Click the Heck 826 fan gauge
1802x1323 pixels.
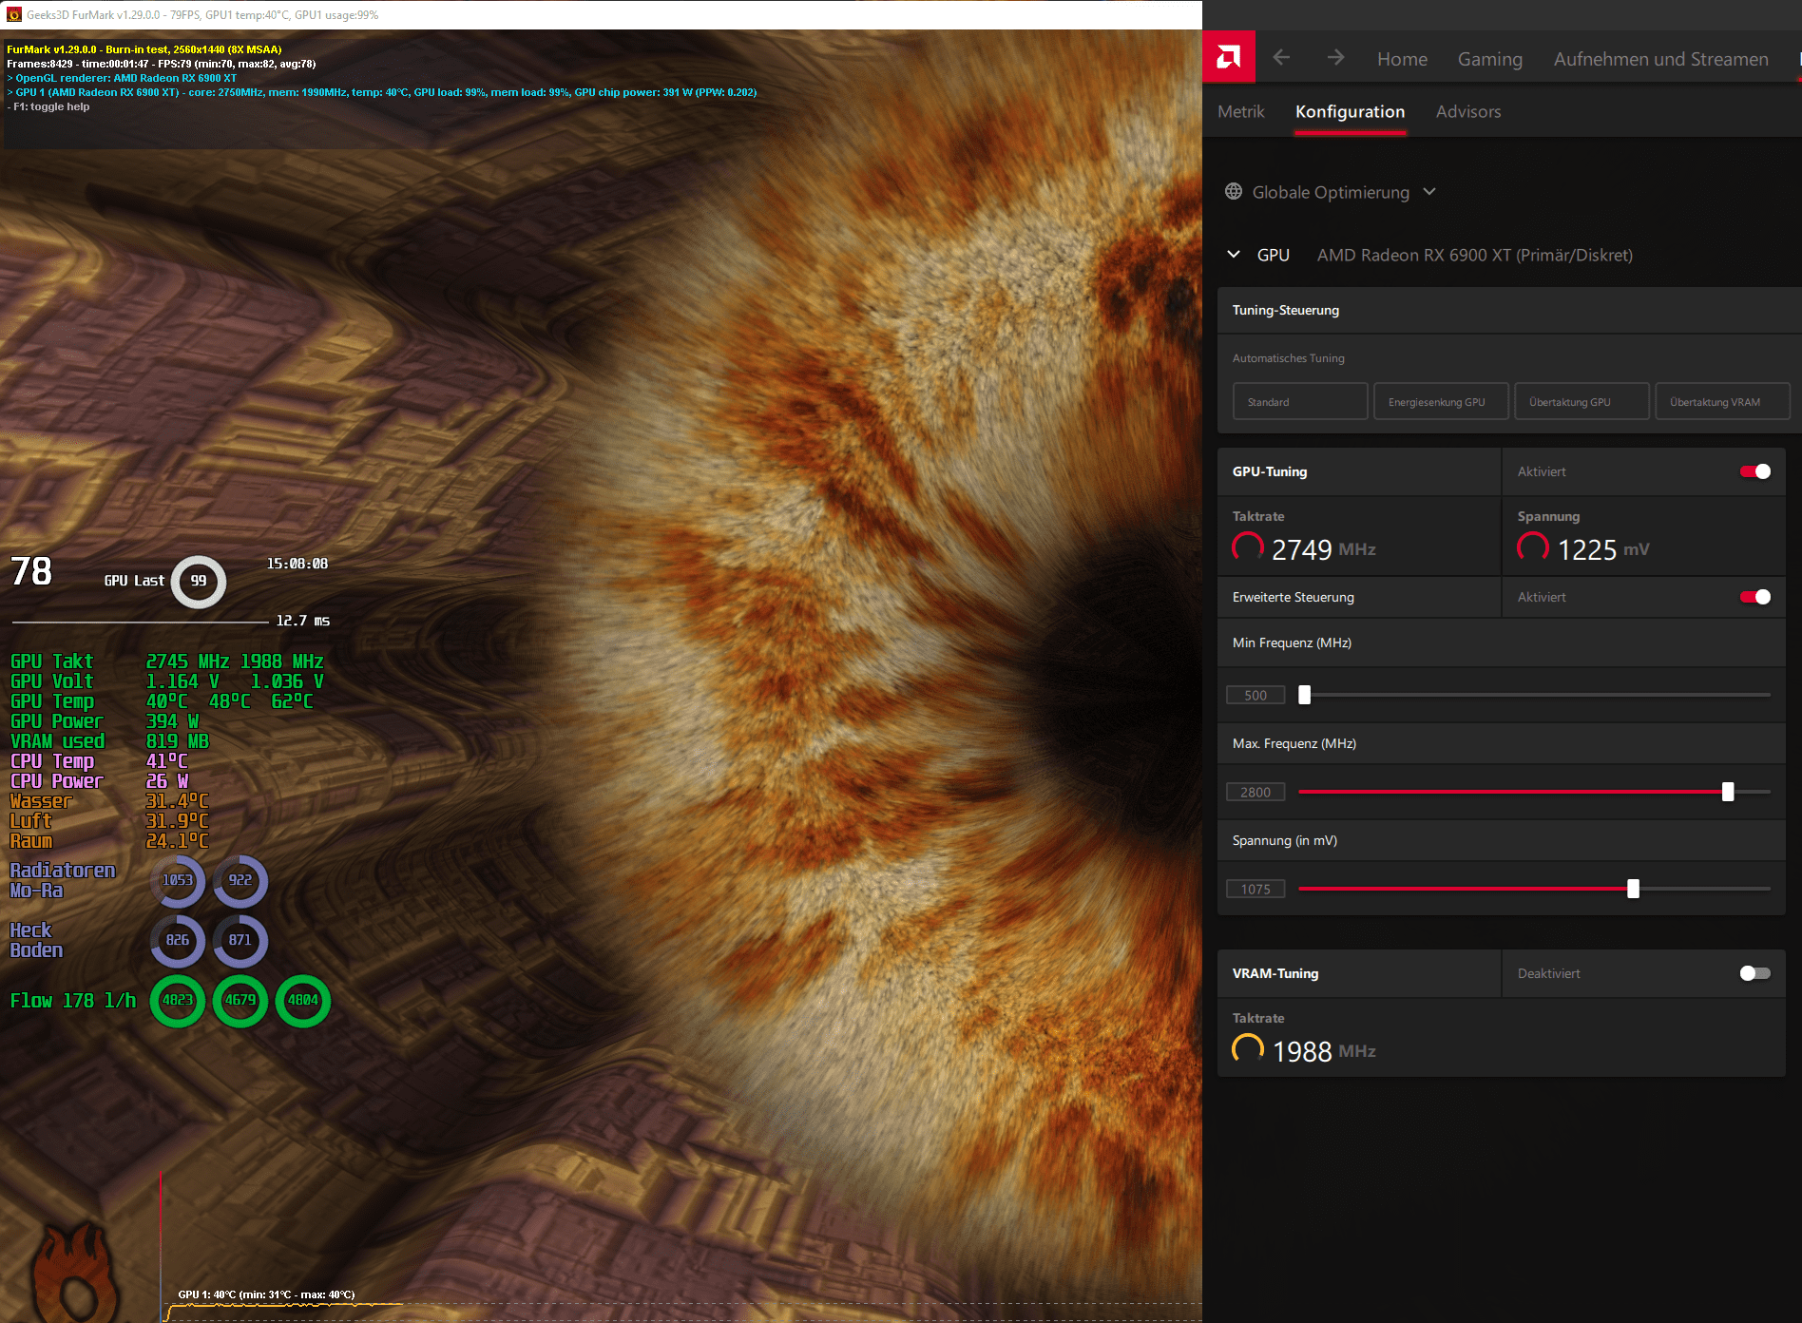(178, 940)
